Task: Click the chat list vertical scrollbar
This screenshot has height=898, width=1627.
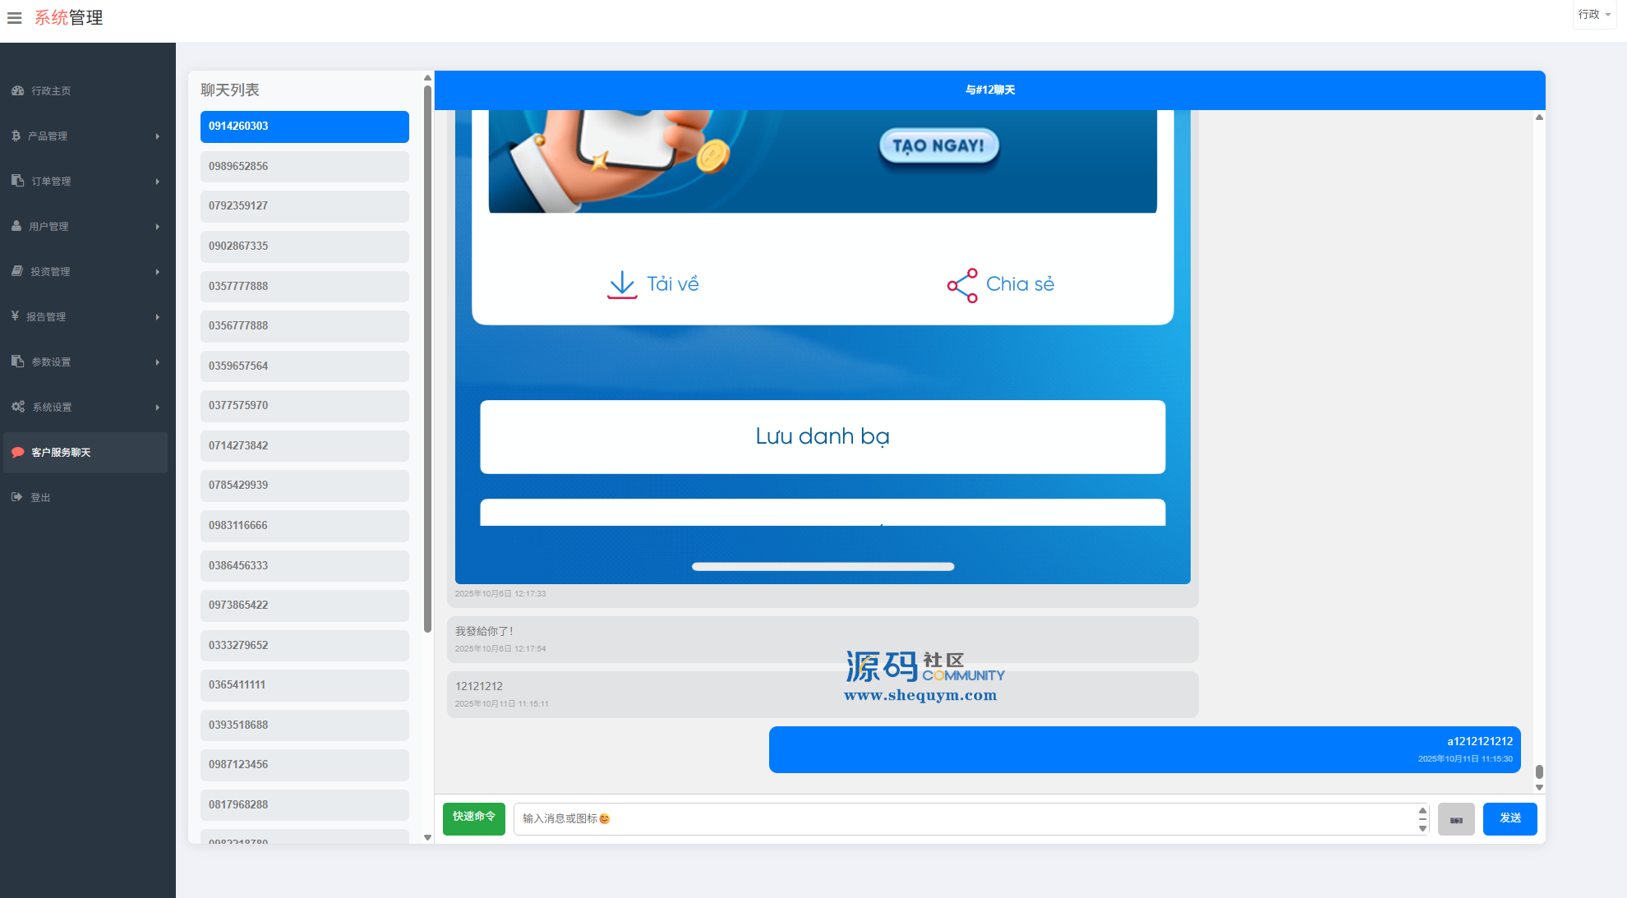Action: pyautogui.click(x=427, y=358)
